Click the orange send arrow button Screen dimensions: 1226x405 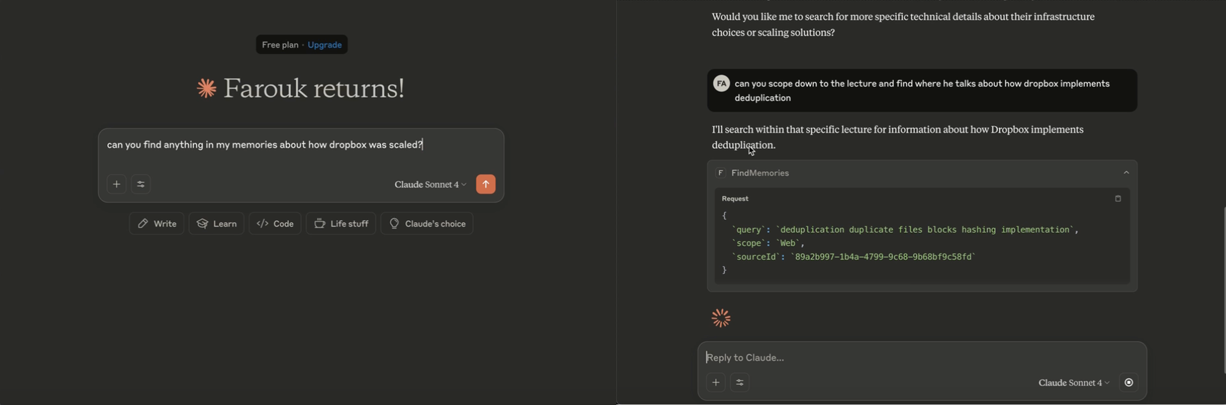coord(485,185)
